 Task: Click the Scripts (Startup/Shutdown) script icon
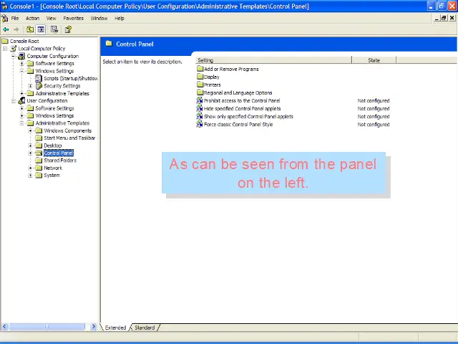(x=39, y=78)
